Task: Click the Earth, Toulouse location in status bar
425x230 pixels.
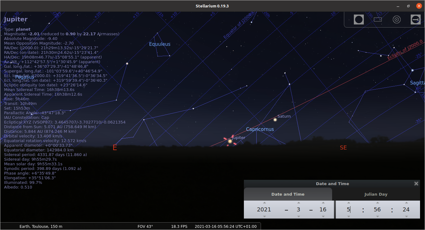Action: point(41,226)
